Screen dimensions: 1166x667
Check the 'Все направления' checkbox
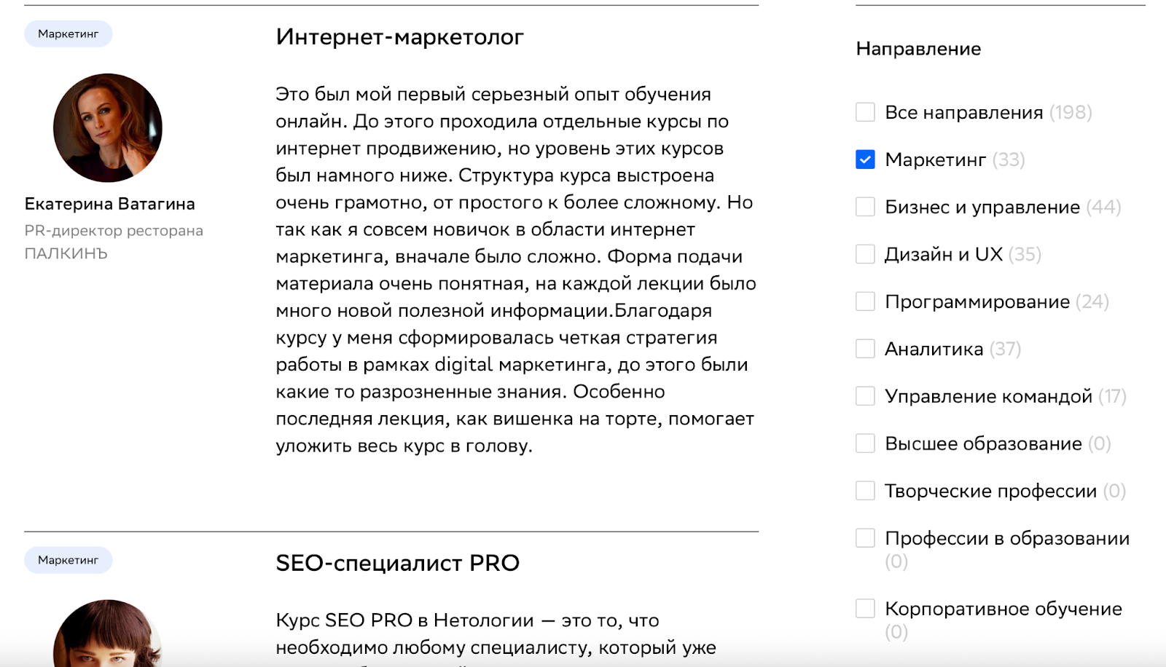[865, 112]
